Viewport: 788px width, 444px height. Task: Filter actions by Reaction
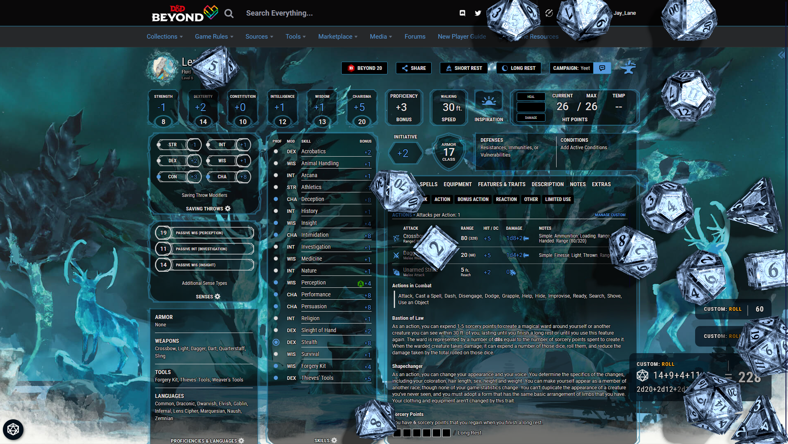506,199
